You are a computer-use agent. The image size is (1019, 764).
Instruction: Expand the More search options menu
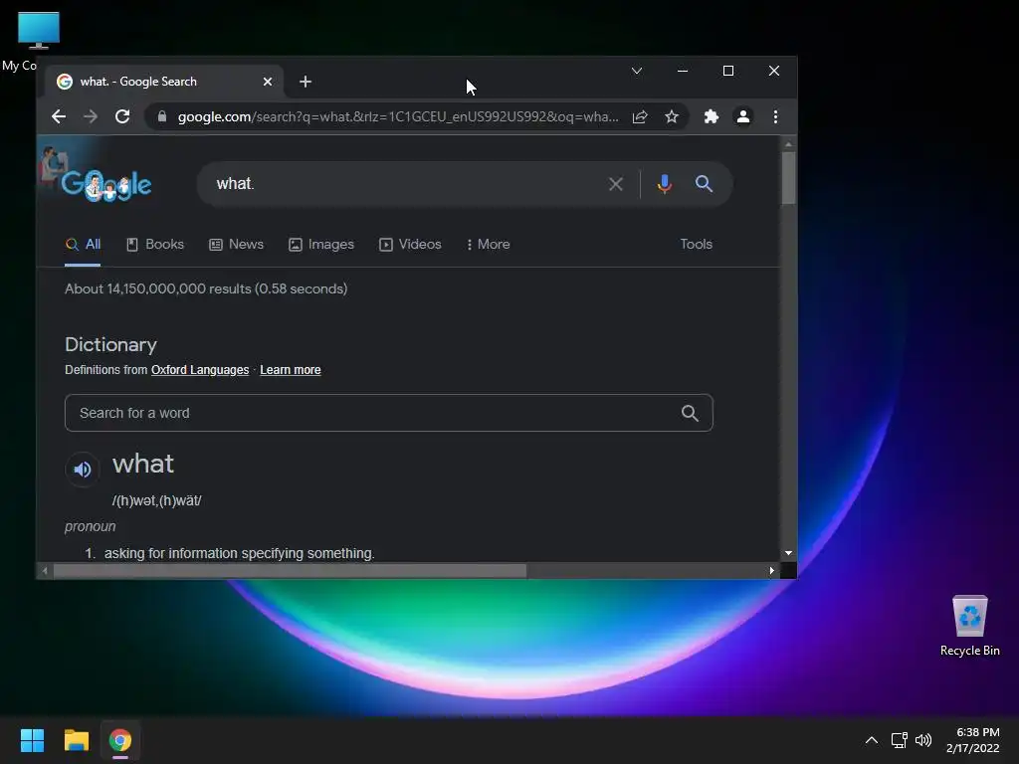click(x=488, y=245)
